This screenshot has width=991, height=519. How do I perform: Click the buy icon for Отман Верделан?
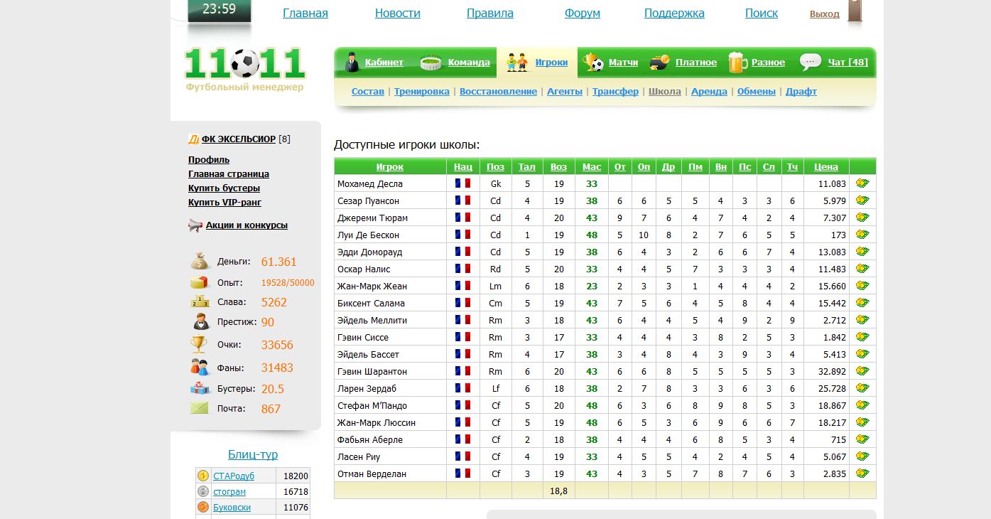(862, 473)
